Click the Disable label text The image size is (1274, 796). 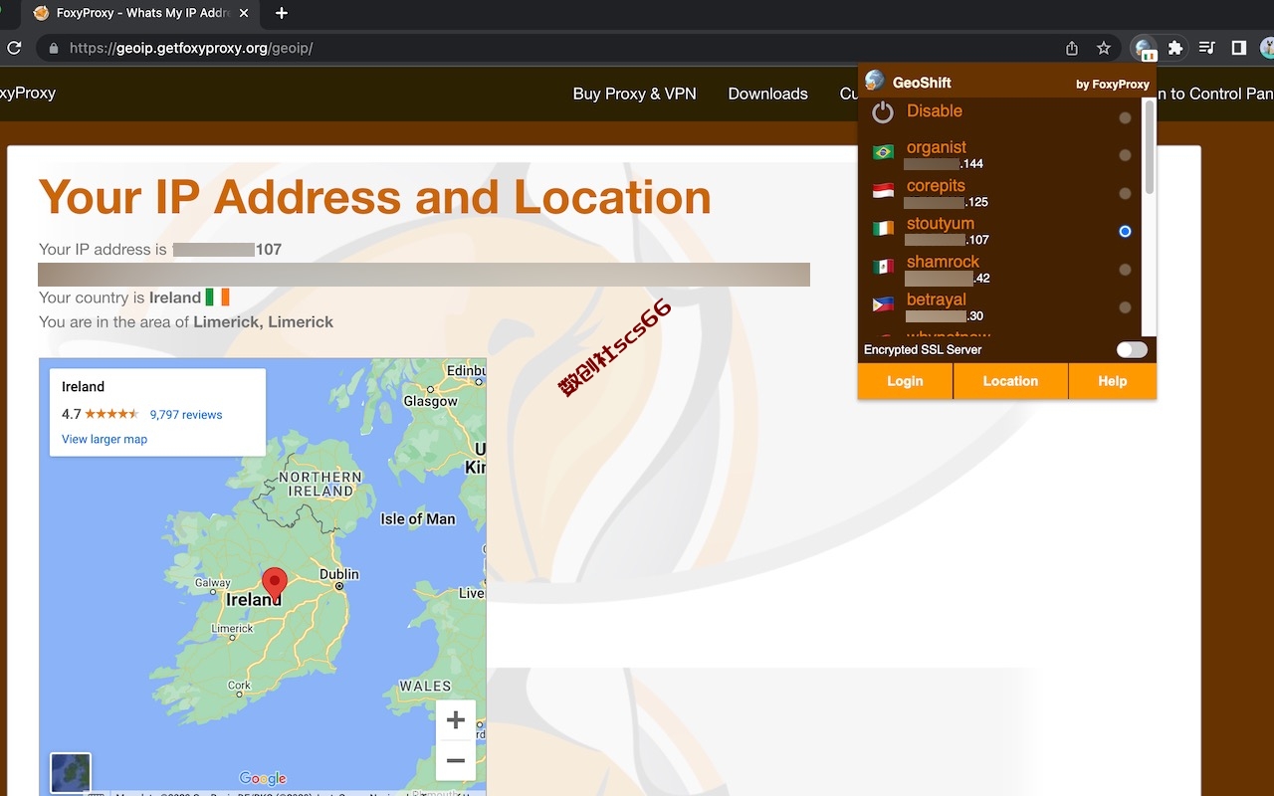(x=934, y=110)
